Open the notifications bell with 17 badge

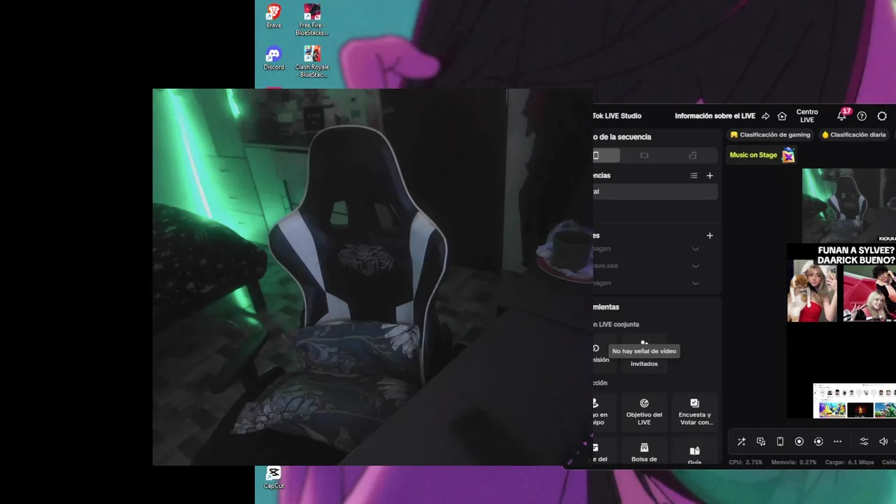843,115
